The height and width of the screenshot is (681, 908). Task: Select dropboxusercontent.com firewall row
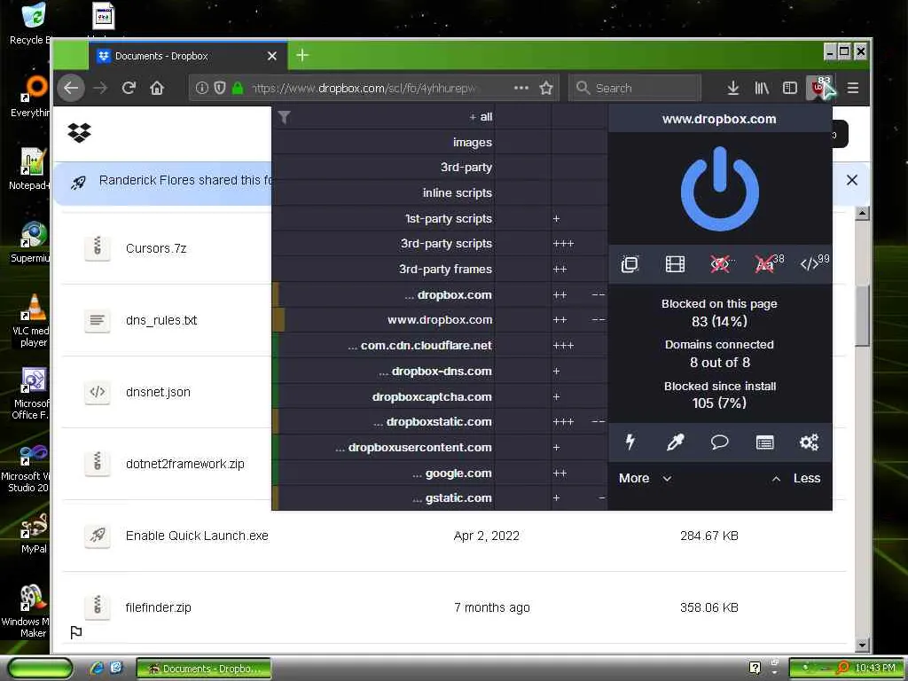point(440,448)
